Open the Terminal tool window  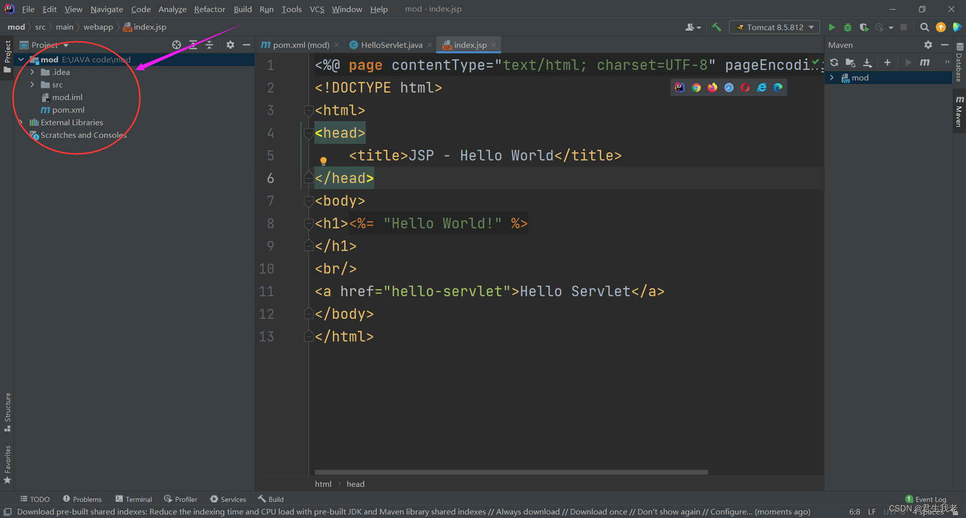[134, 499]
